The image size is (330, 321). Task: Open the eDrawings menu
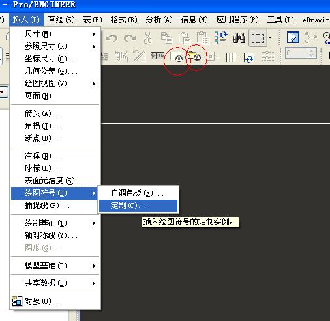tap(316, 20)
